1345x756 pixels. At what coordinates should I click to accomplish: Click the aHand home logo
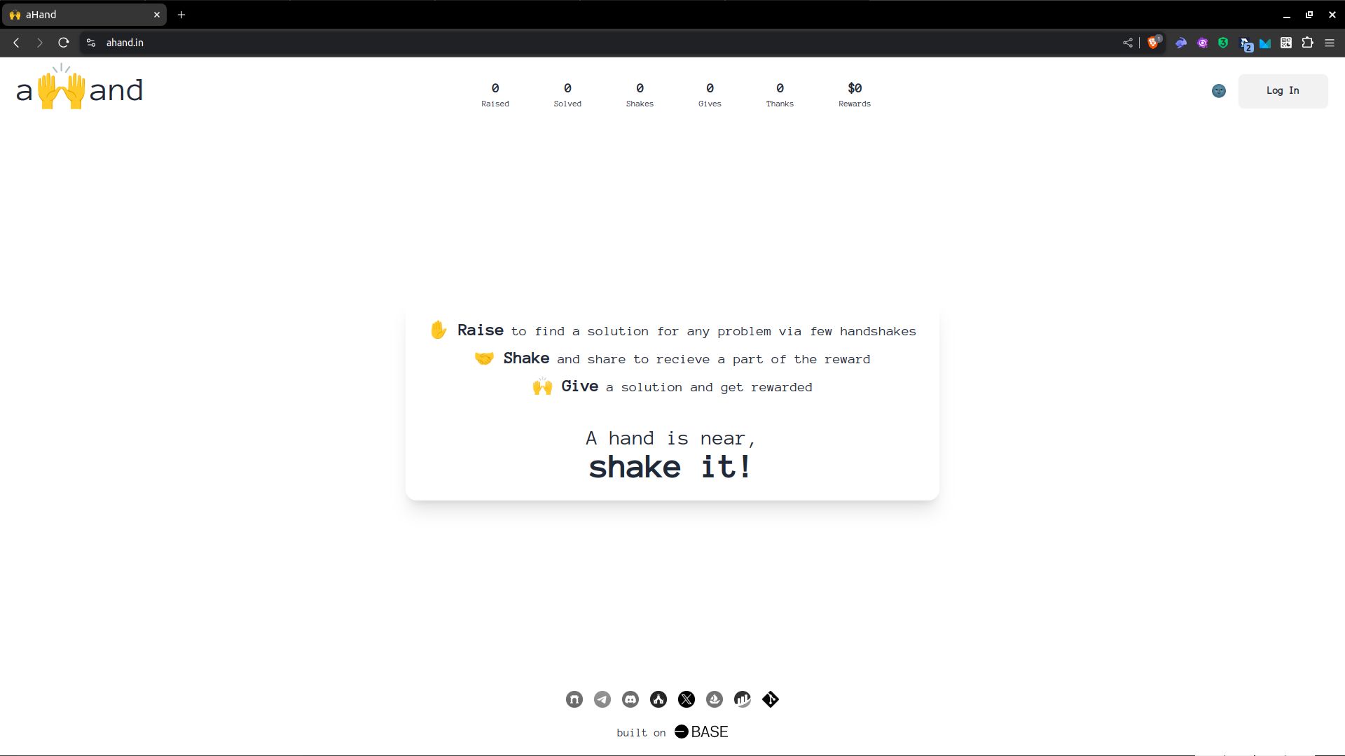[78, 90]
